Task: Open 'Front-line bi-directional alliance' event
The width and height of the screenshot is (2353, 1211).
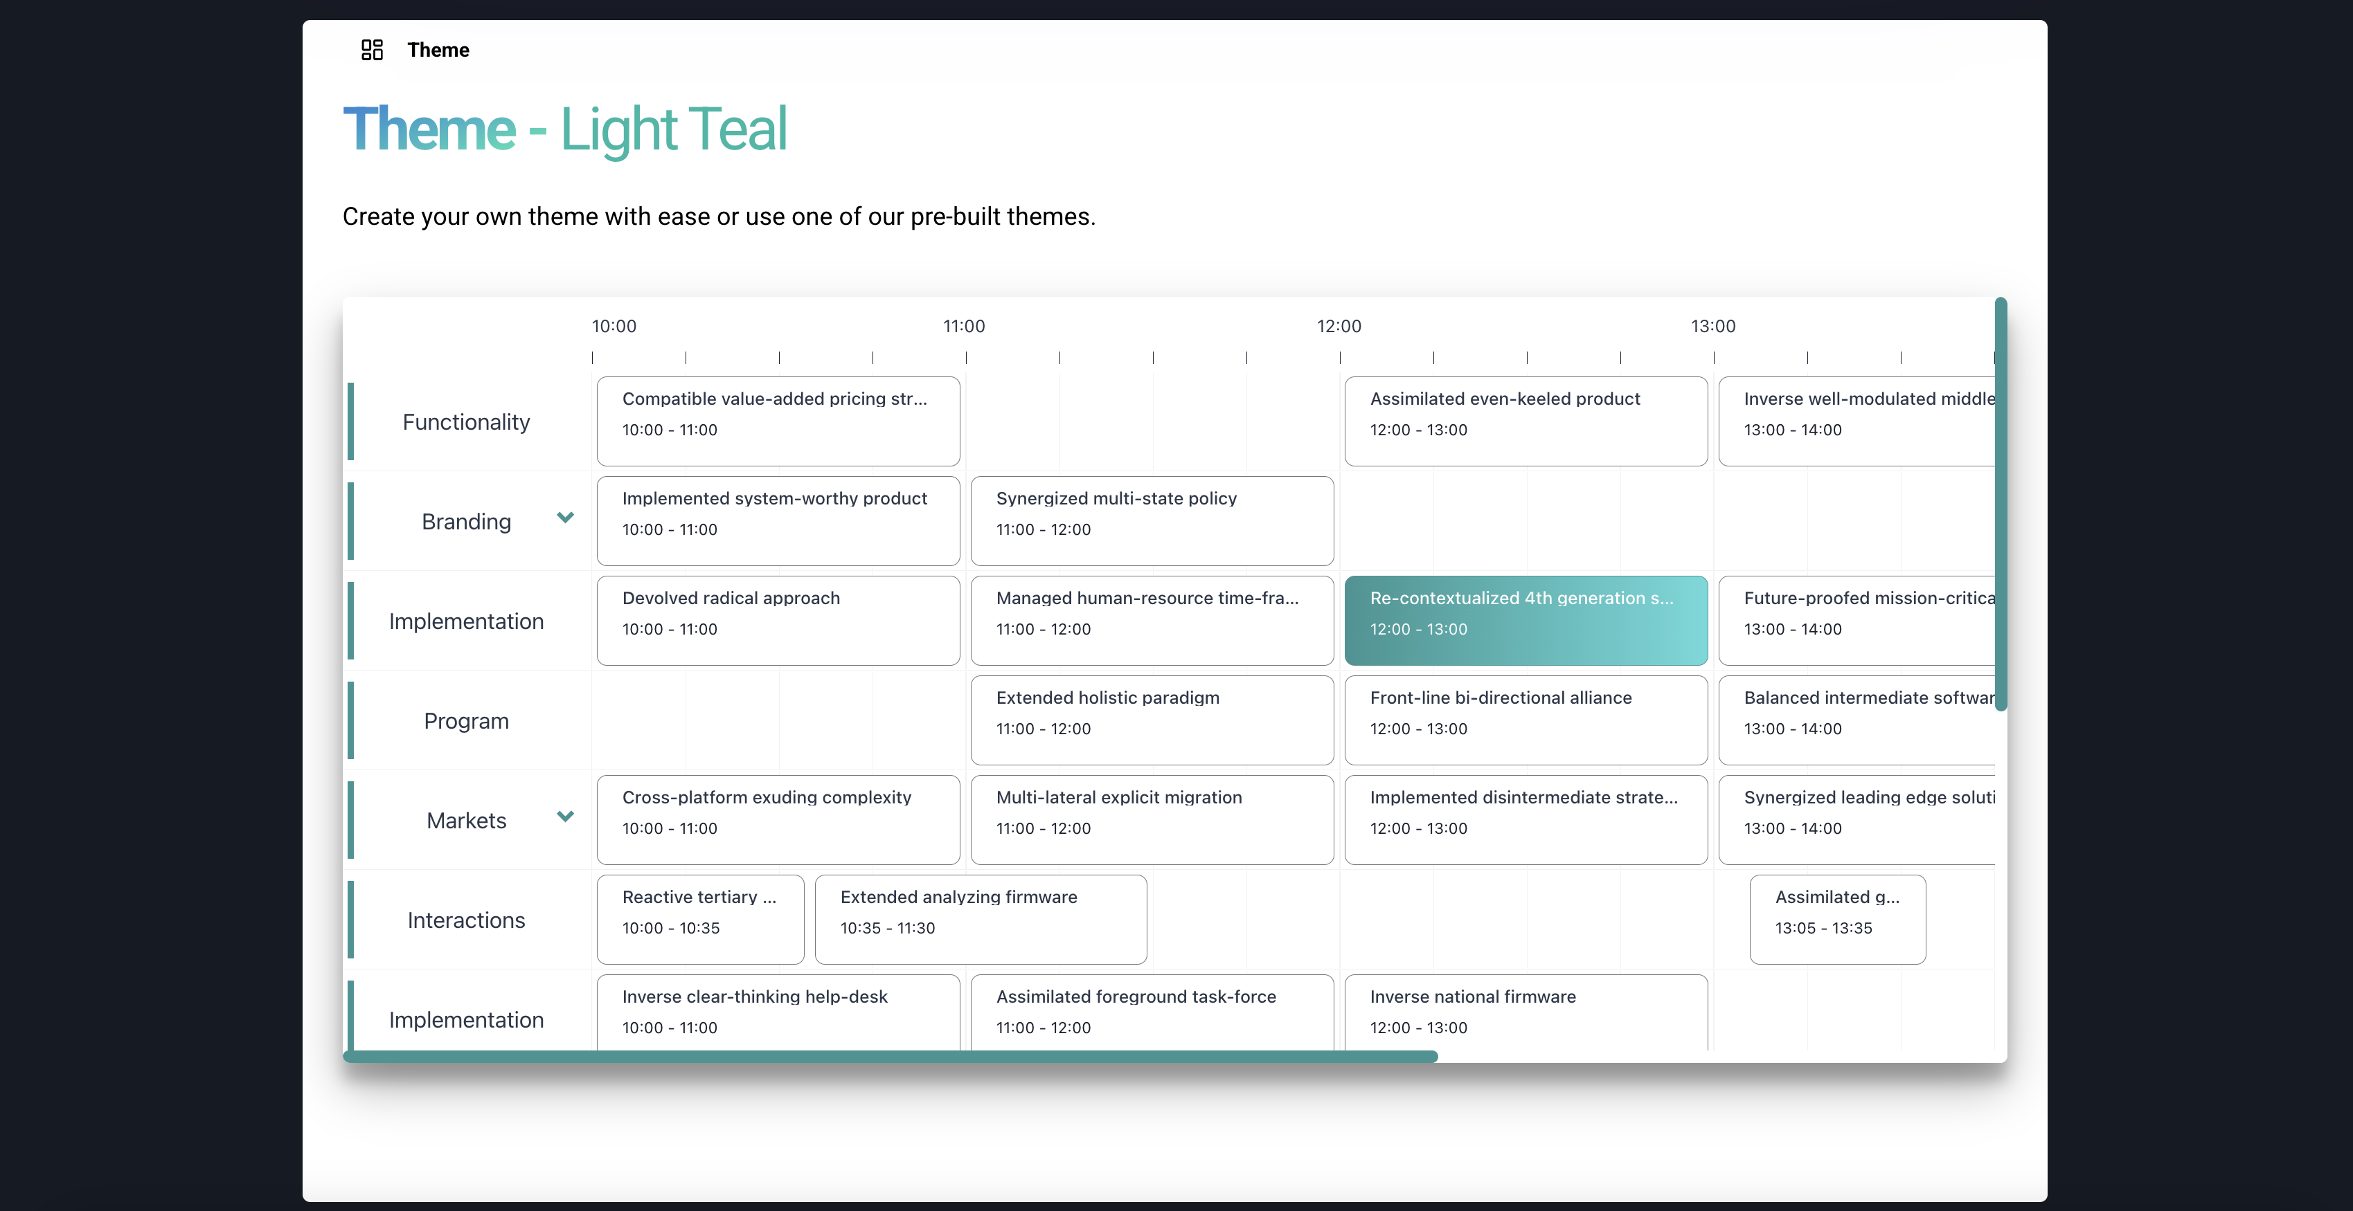Action: pos(1525,719)
